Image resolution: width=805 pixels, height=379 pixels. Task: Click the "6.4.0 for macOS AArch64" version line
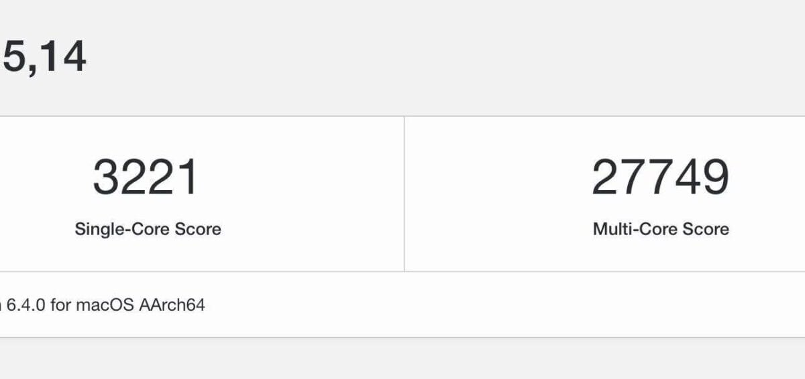(105, 305)
